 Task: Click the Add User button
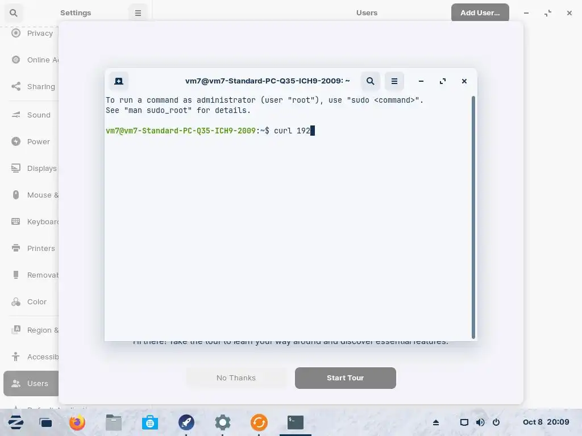pos(480,12)
